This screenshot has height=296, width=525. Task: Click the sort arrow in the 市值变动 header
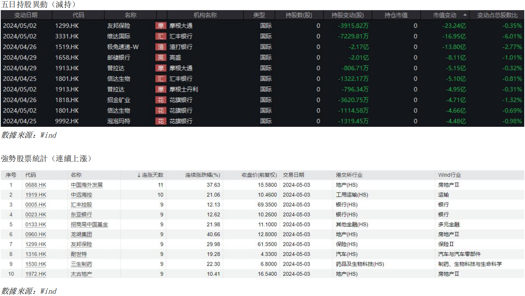(x=465, y=15)
